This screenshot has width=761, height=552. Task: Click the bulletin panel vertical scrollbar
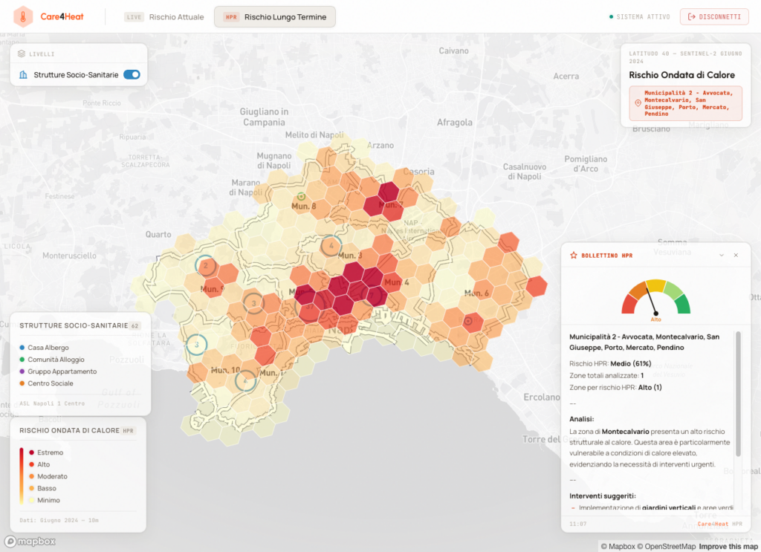click(x=738, y=394)
